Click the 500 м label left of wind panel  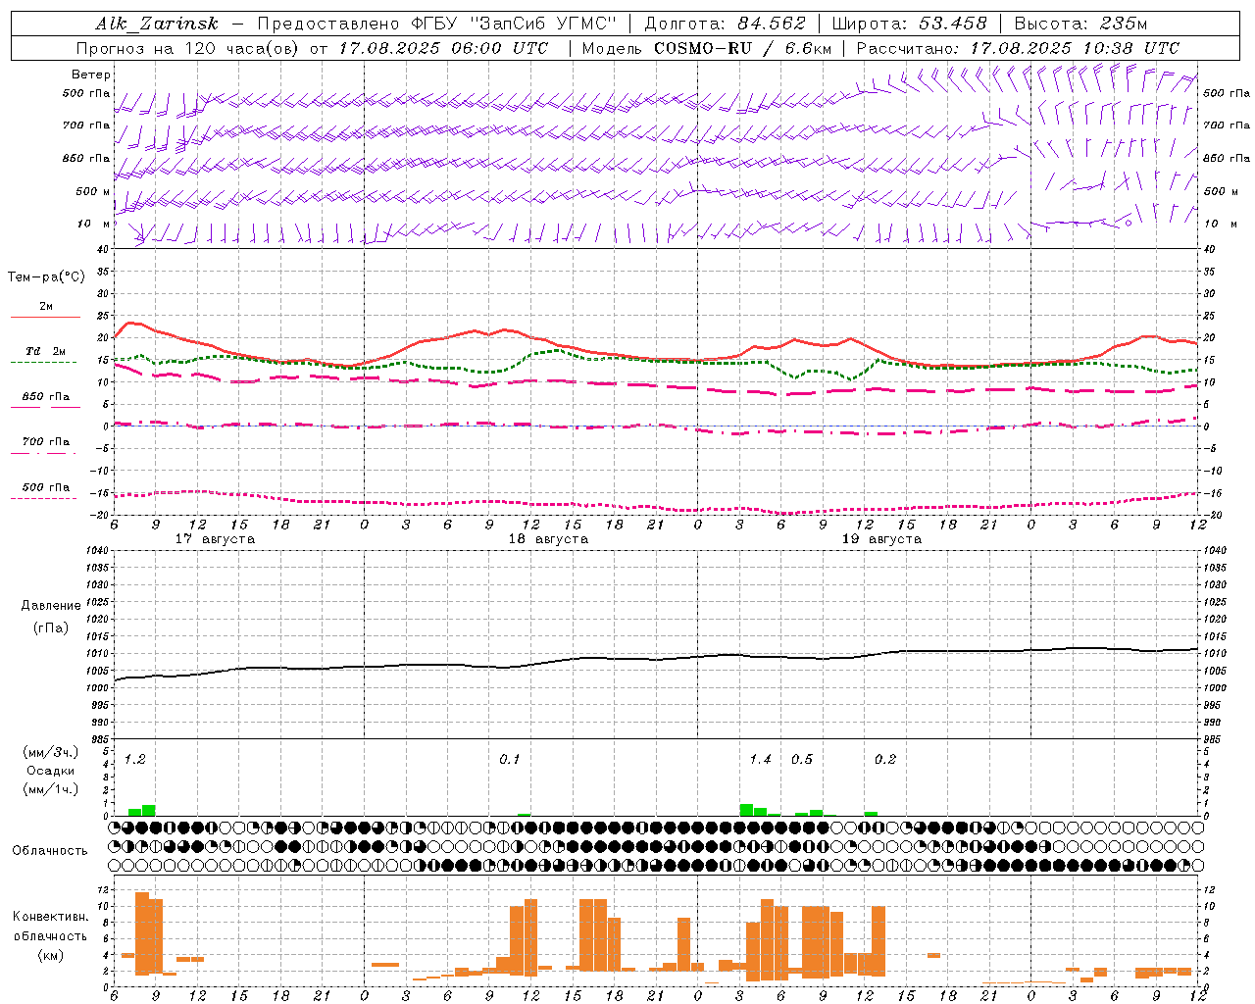(x=93, y=191)
